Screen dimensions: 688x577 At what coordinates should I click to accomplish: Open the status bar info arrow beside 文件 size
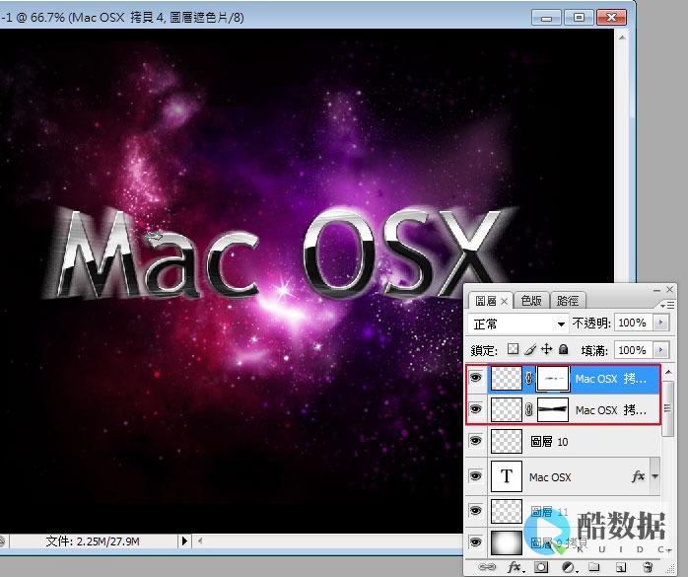click(x=184, y=541)
